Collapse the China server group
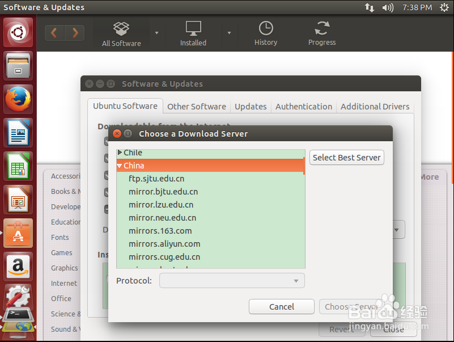The width and height of the screenshot is (454, 342). pos(120,166)
